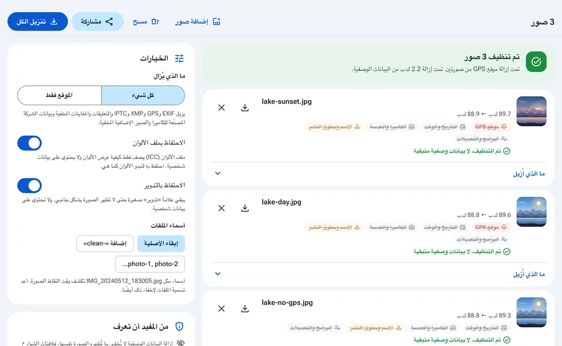The width and height of the screenshot is (562, 346).
Task: Click الاسم وحقوق النشر tag on lake-sunset.jpg
Action: point(334,127)
